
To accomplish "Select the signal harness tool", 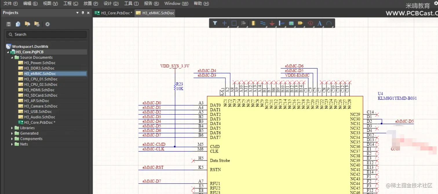I will pyautogui.click(x=282, y=23).
